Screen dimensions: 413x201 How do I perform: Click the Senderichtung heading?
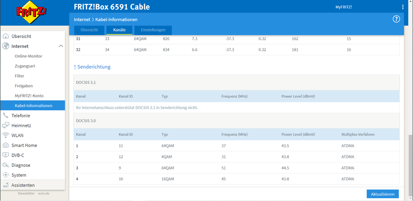click(x=92, y=67)
